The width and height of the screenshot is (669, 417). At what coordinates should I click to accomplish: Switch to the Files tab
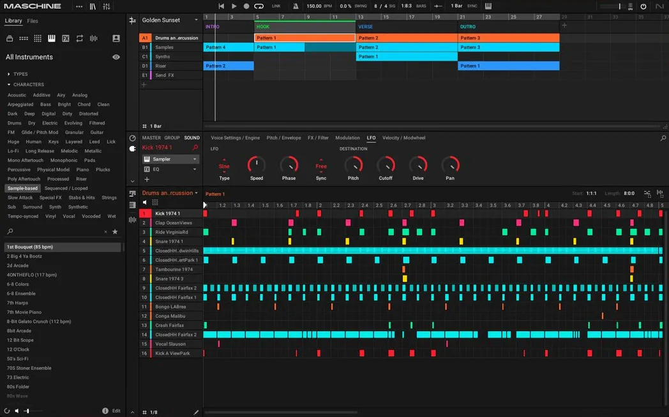coord(33,21)
